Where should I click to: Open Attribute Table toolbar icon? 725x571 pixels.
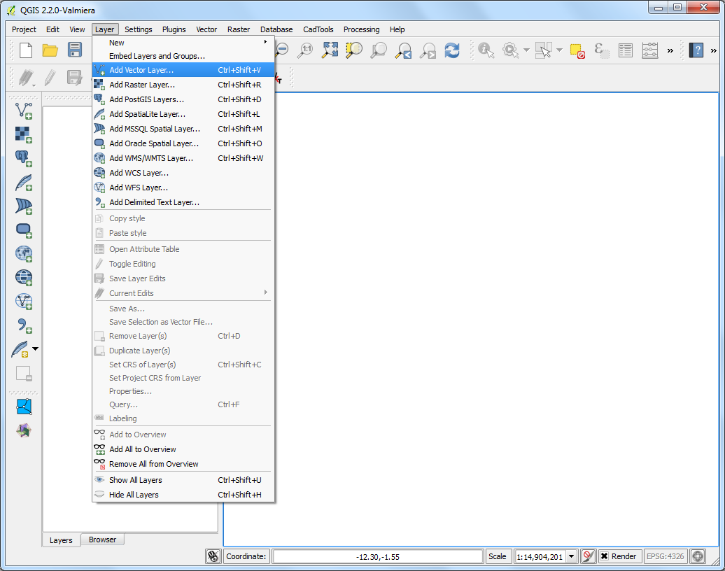pyautogui.click(x=626, y=50)
